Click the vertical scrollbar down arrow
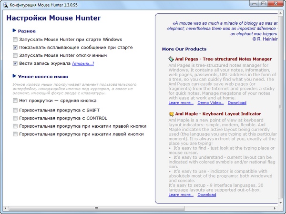 (x=281, y=203)
